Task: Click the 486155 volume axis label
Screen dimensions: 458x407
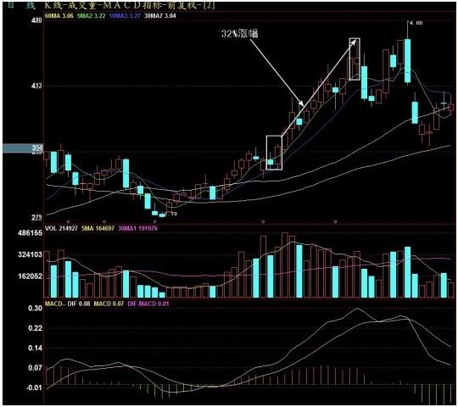Action: click(30, 233)
